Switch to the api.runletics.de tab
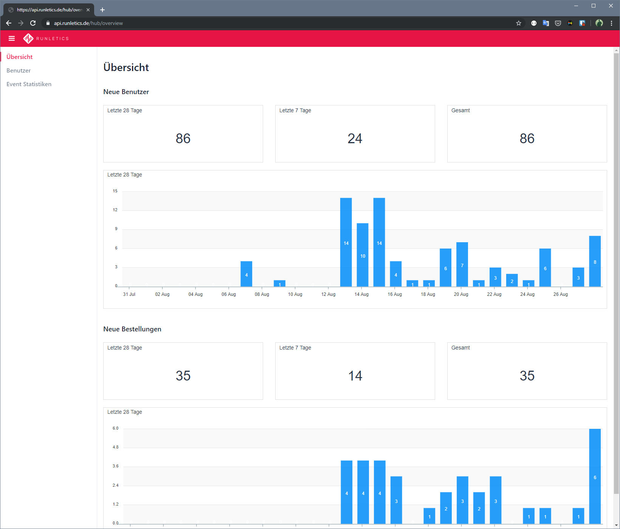Image resolution: width=620 pixels, height=529 pixels. pos(49,10)
